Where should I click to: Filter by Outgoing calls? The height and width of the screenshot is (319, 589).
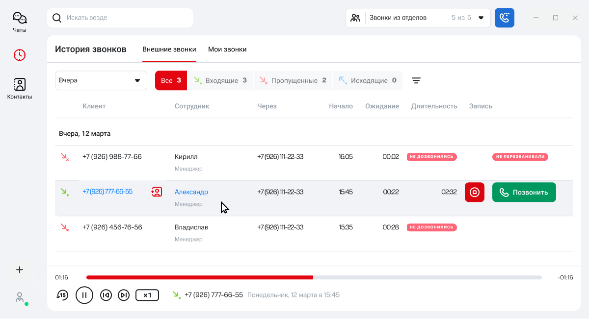(368, 80)
